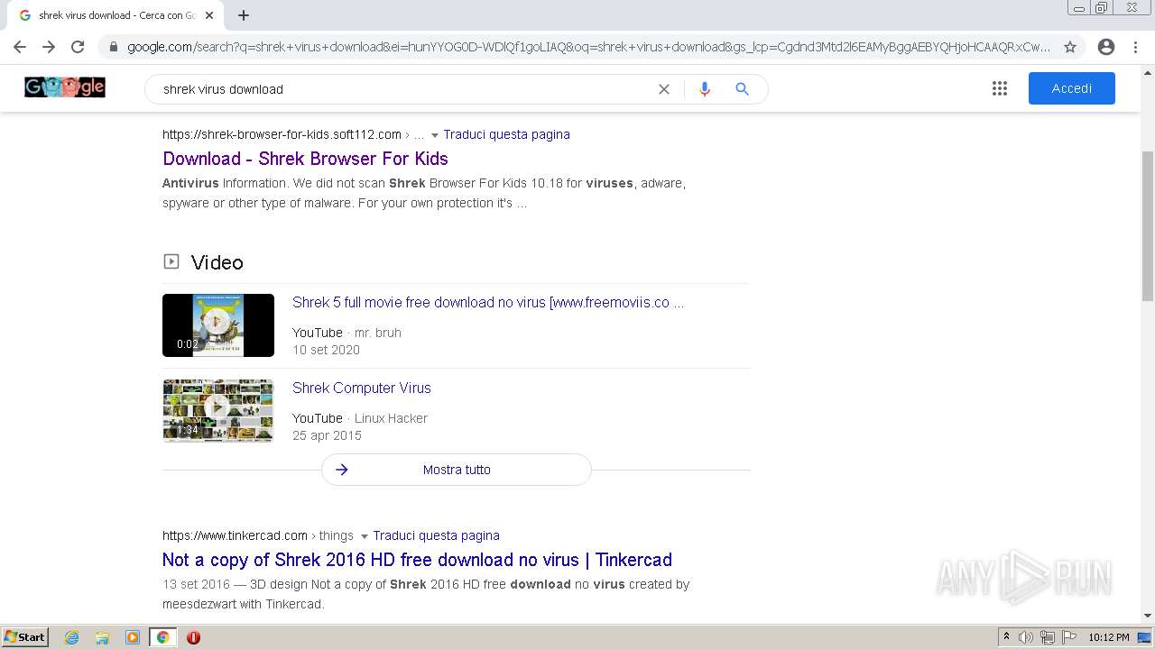Open Google apps grid
Viewport: 1155px width, 649px height.
[x=1000, y=88]
